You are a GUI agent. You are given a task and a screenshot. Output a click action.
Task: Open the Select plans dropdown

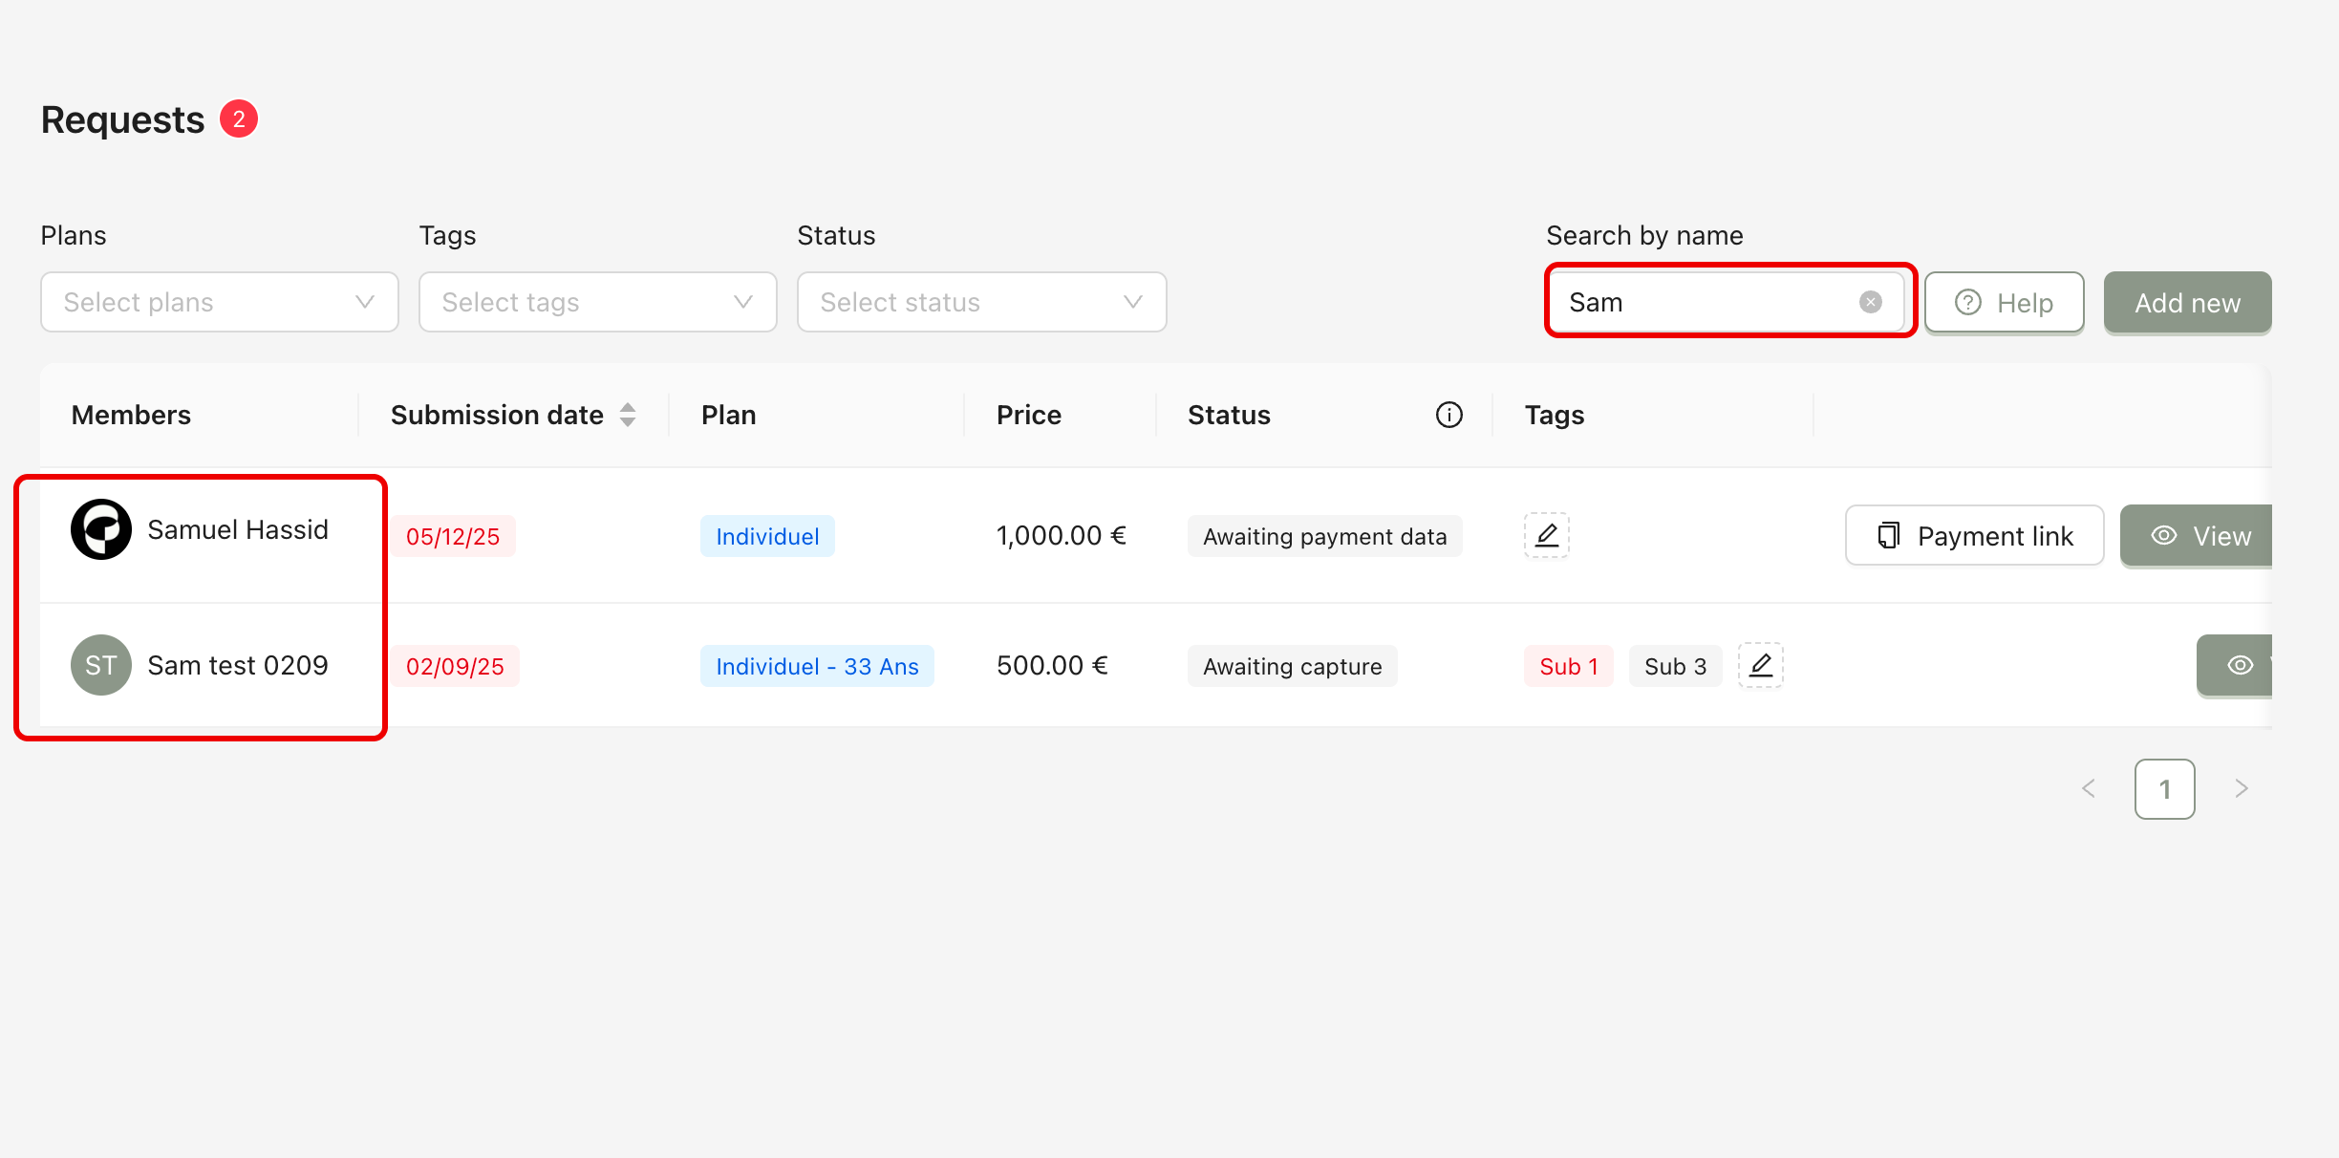click(x=219, y=302)
